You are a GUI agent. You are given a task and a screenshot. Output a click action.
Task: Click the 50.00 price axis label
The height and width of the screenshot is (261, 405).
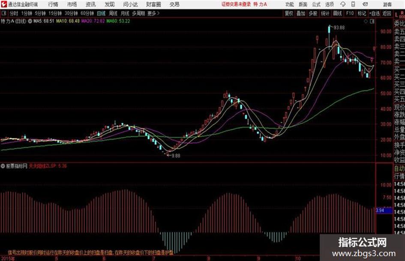[x=386, y=93]
